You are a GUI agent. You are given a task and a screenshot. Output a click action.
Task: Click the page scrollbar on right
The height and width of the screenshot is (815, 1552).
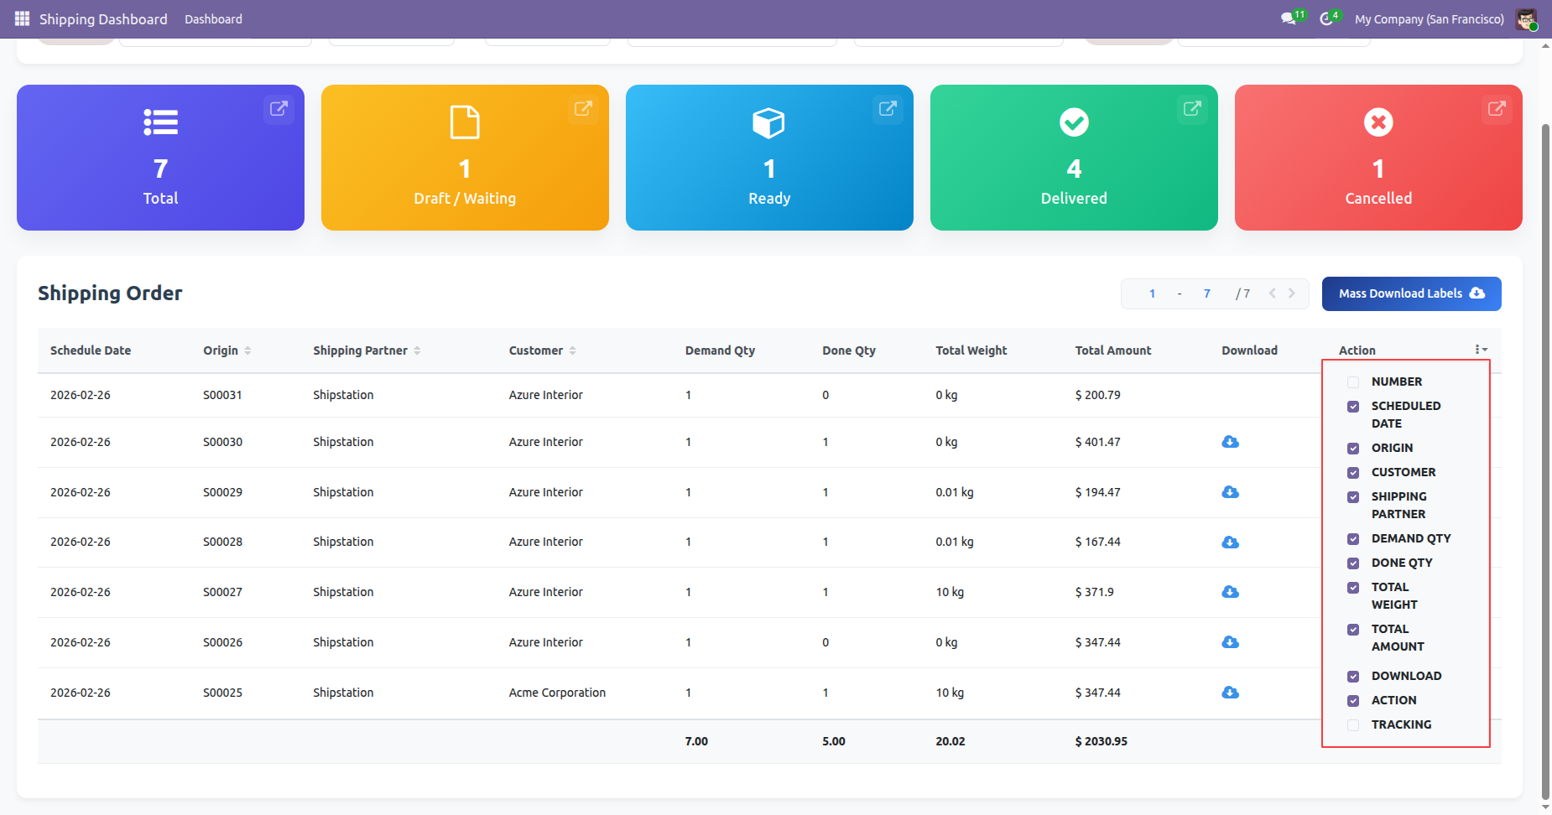coord(1545,419)
